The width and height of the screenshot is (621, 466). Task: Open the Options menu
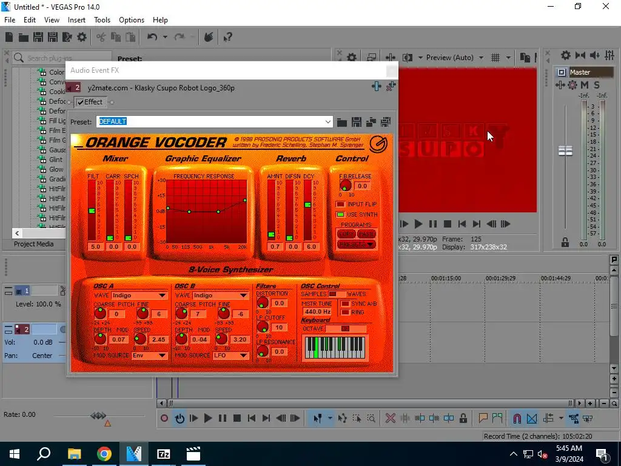click(132, 20)
